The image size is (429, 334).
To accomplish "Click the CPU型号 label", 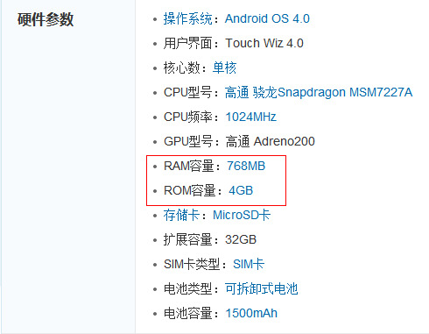I will (x=188, y=92).
